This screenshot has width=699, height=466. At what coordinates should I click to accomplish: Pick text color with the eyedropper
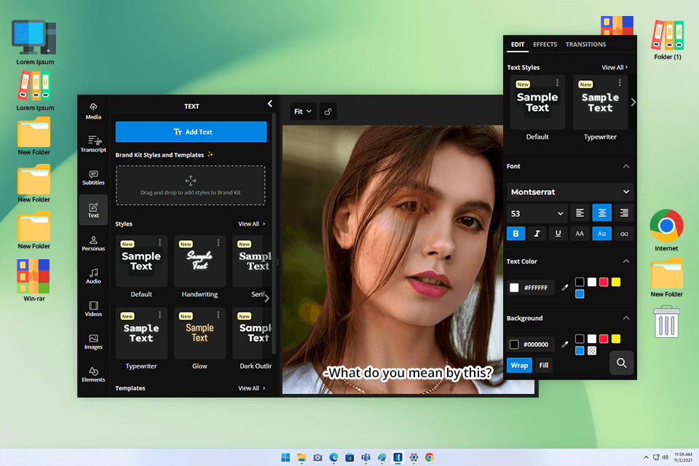(564, 287)
